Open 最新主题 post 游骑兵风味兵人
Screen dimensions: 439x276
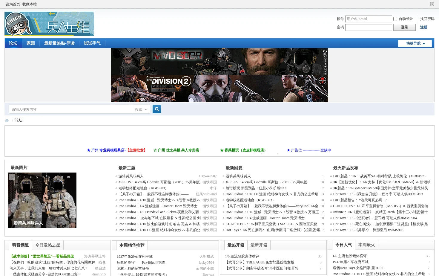pyautogui.click(x=131, y=176)
